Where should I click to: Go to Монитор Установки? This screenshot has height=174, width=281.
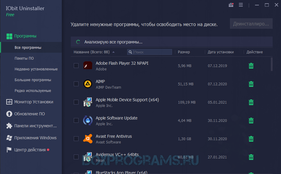pos(34,102)
